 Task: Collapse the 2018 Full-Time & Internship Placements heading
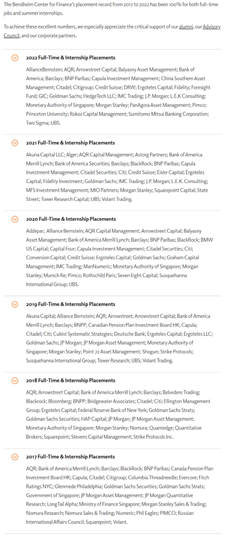click(x=70, y=381)
